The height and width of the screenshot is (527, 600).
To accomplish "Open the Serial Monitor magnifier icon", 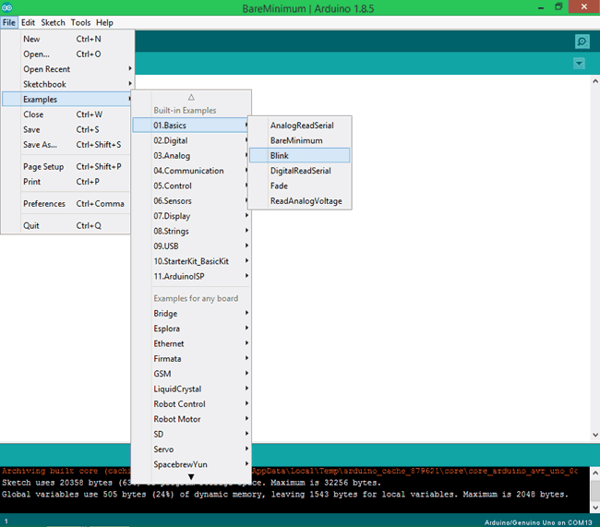I will click(x=582, y=42).
